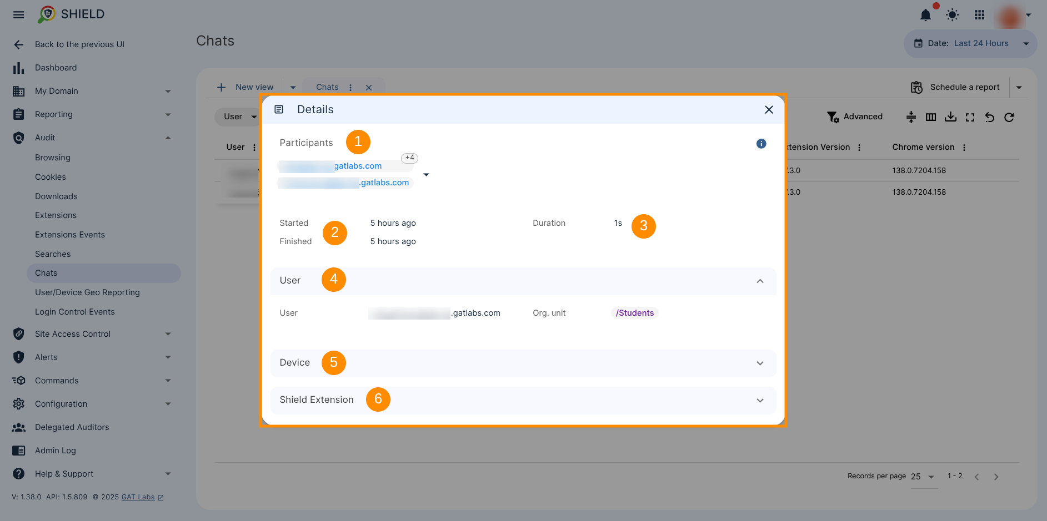Screen dimensions: 1047x521
Task: Open the Date range dropdown
Action: point(970,43)
